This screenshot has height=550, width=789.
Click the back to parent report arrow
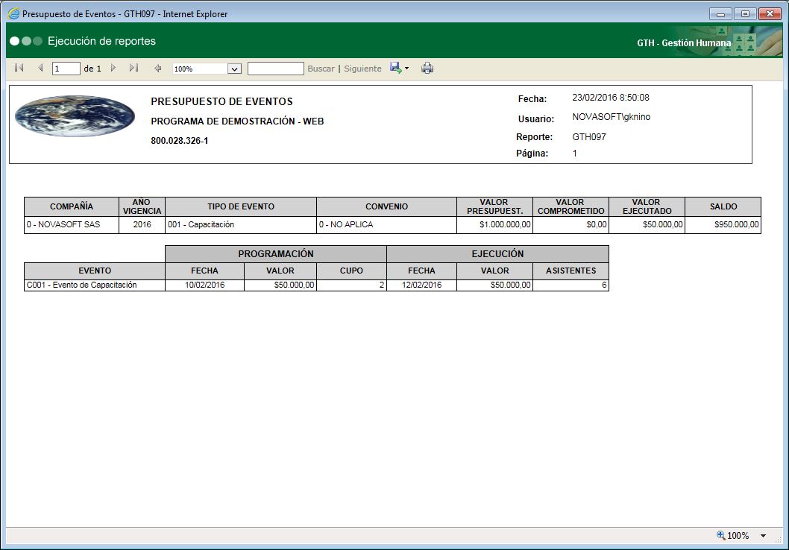157,69
